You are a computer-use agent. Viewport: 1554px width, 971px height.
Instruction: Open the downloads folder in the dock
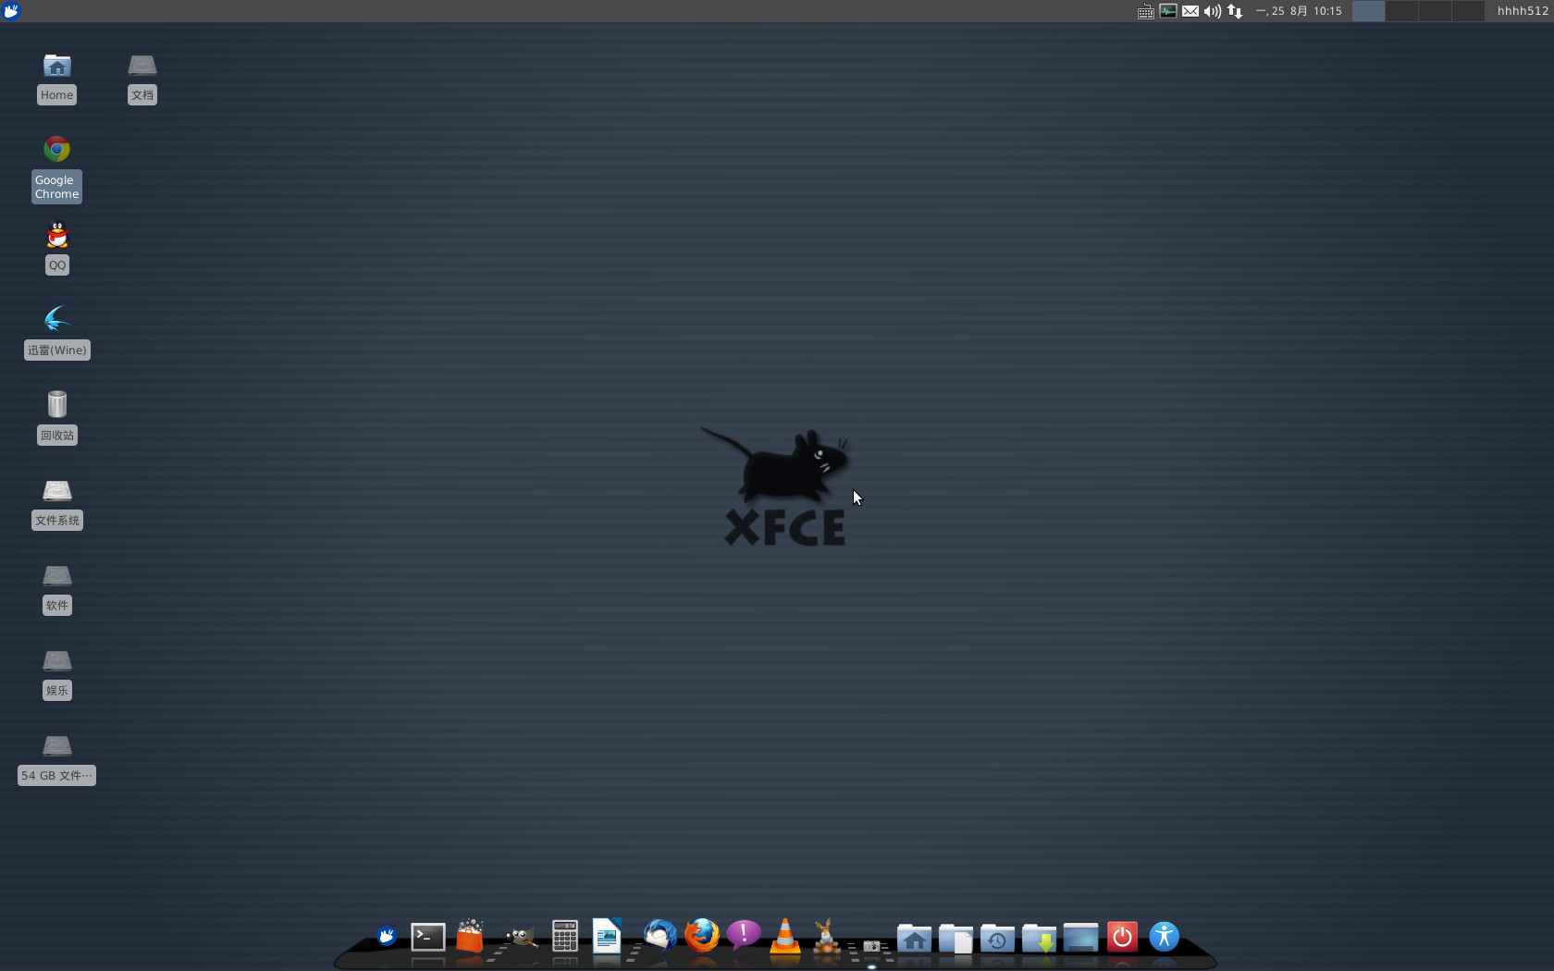point(1039,938)
